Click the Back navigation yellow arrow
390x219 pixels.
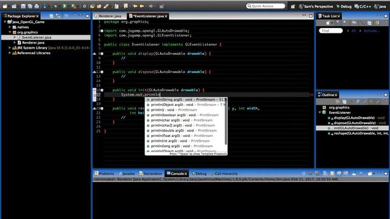pyautogui.click(x=142, y=6)
